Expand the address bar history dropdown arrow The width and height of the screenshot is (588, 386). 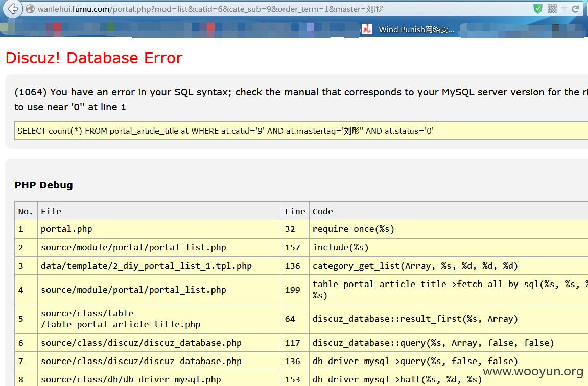pyautogui.click(x=565, y=9)
